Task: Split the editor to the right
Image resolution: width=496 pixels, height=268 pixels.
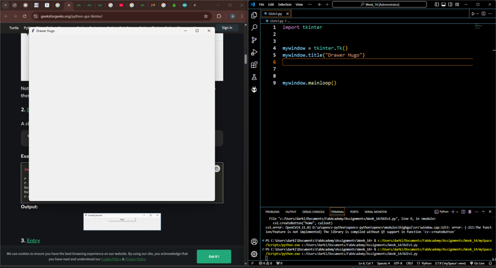Action: 483,14
